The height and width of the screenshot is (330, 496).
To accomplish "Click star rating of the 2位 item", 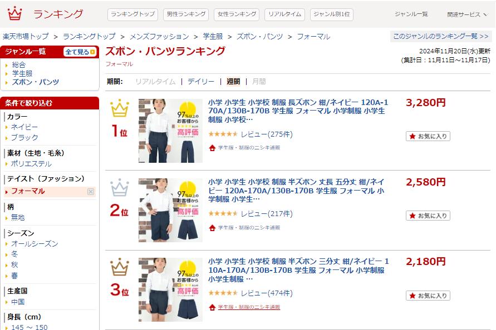I will click(223, 214).
